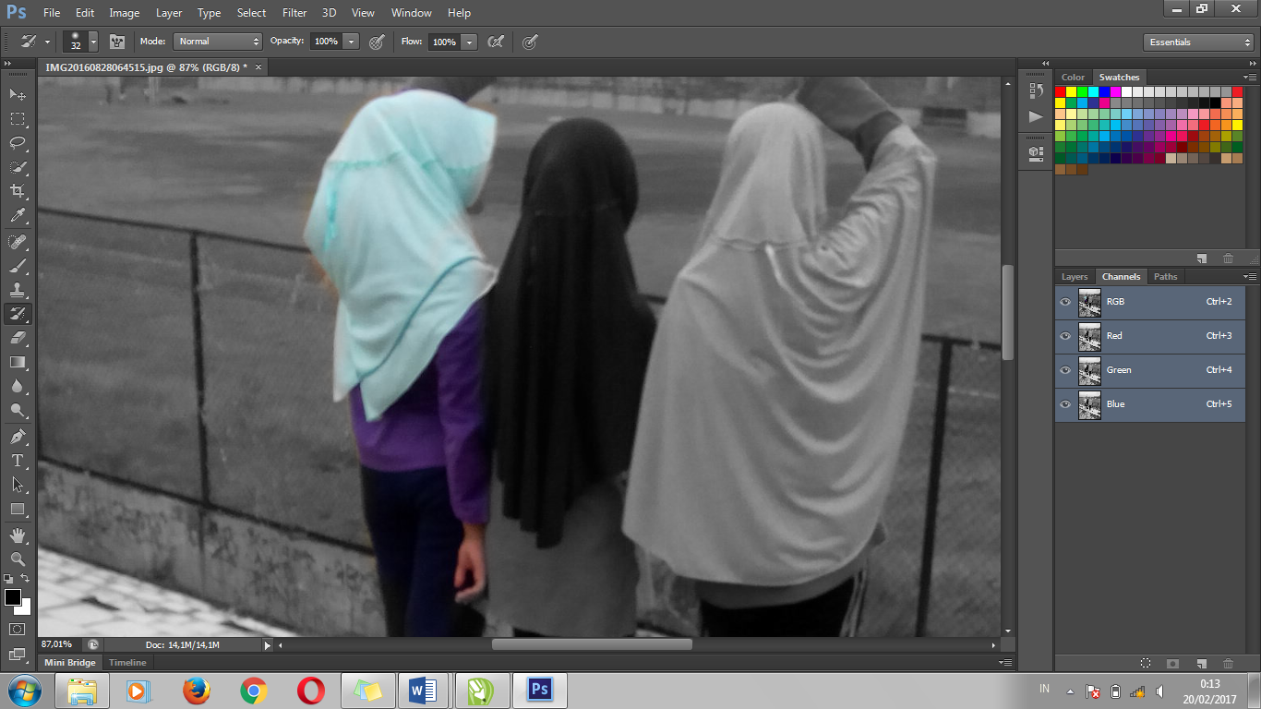Delete channel using the trash button
Image resolution: width=1261 pixels, height=709 pixels.
(1228, 664)
